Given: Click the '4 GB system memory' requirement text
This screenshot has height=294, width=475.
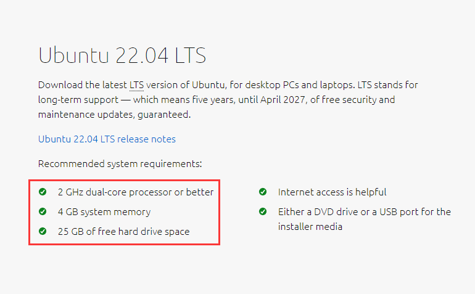Looking at the screenshot, I should click(104, 212).
